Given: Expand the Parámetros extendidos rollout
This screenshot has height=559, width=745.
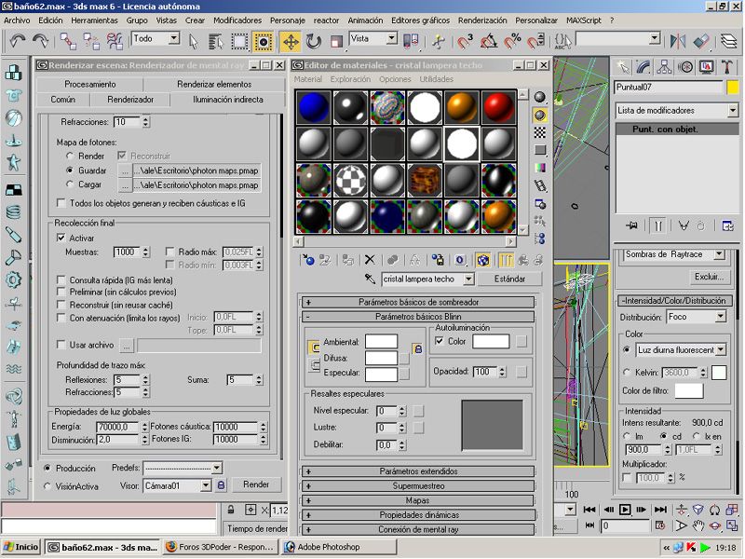Looking at the screenshot, I should (418, 471).
